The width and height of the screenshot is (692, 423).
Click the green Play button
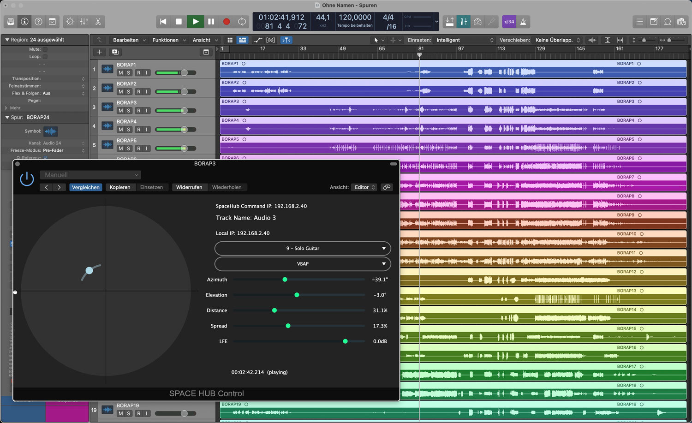point(195,22)
